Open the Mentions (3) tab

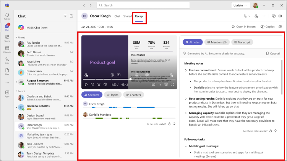(x=217, y=42)
